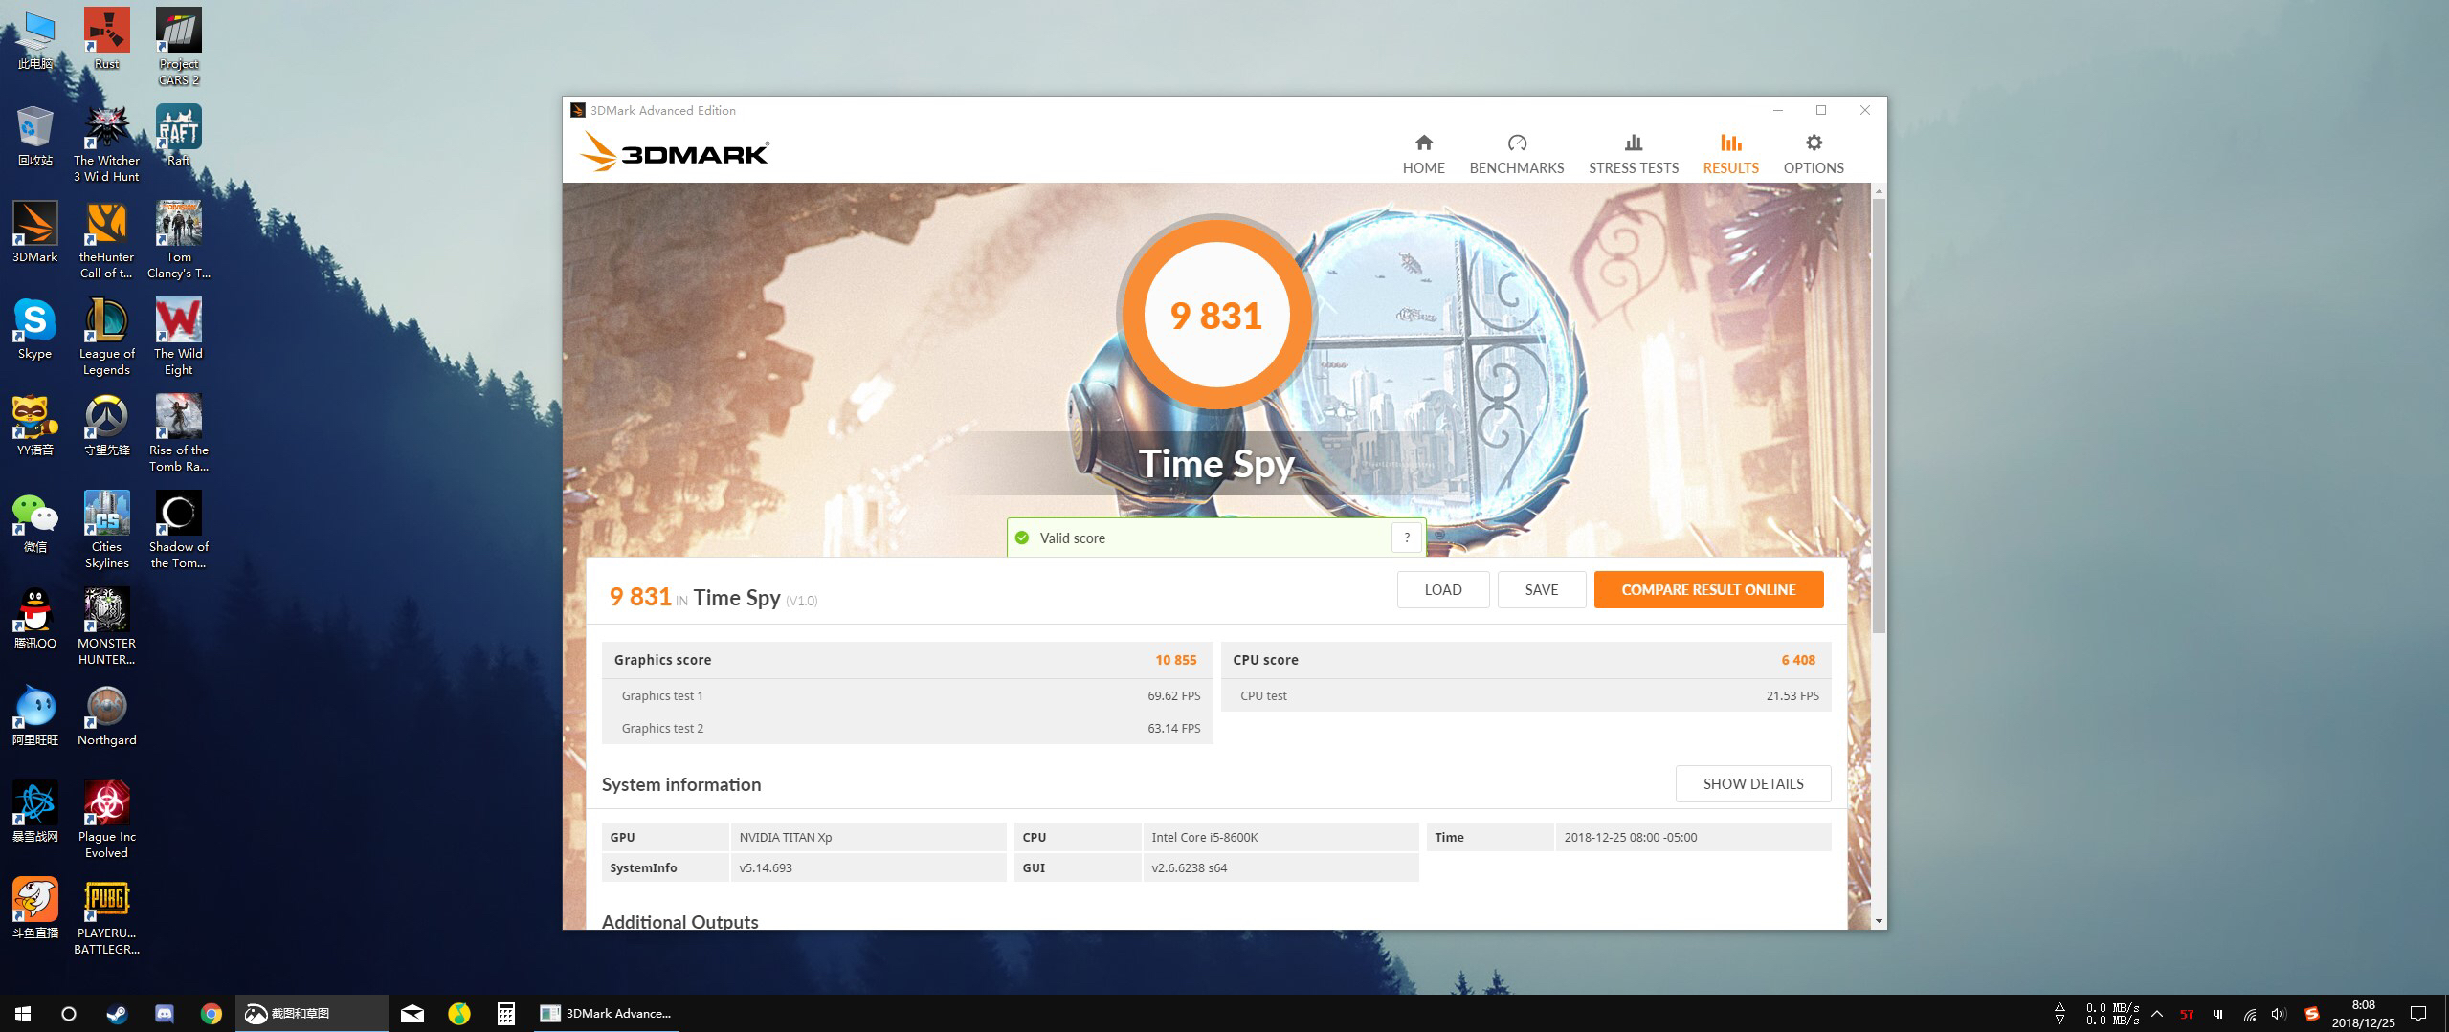This screenshot has width=2449, height=1032.
Task: Go to the 3DMark HOME tab
Action: point(1423,154)
